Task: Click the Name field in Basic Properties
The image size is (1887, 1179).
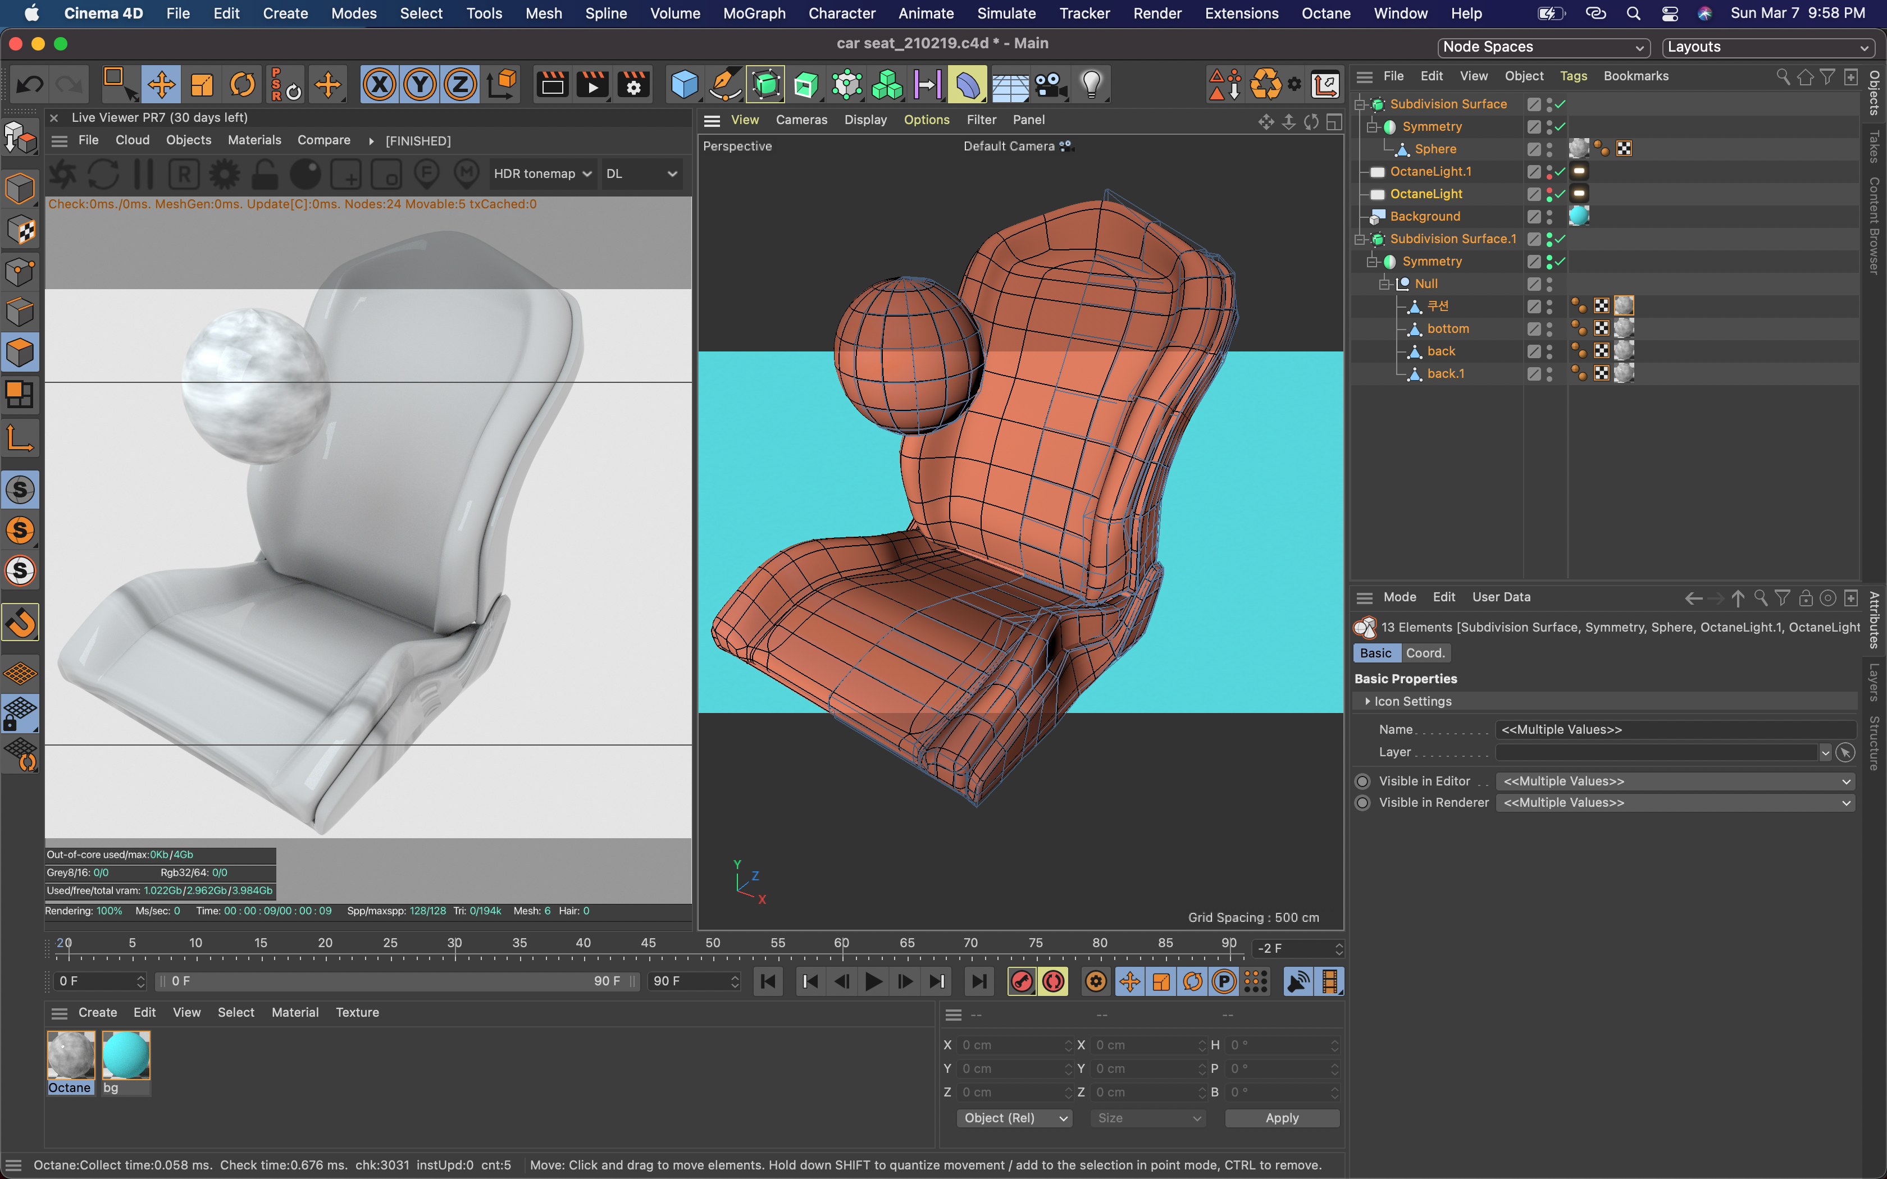Action: pyautogui.click(x=1676, y=730)
